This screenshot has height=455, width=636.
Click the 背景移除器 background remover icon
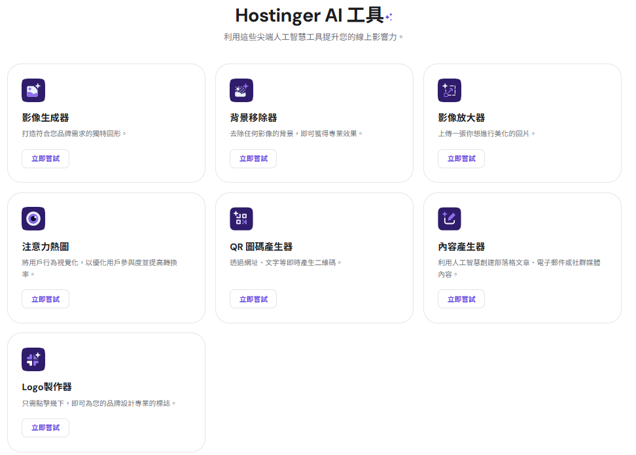[x=241, y=90]
